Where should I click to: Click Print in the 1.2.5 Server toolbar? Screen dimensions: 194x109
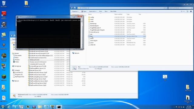click(101, 12)
